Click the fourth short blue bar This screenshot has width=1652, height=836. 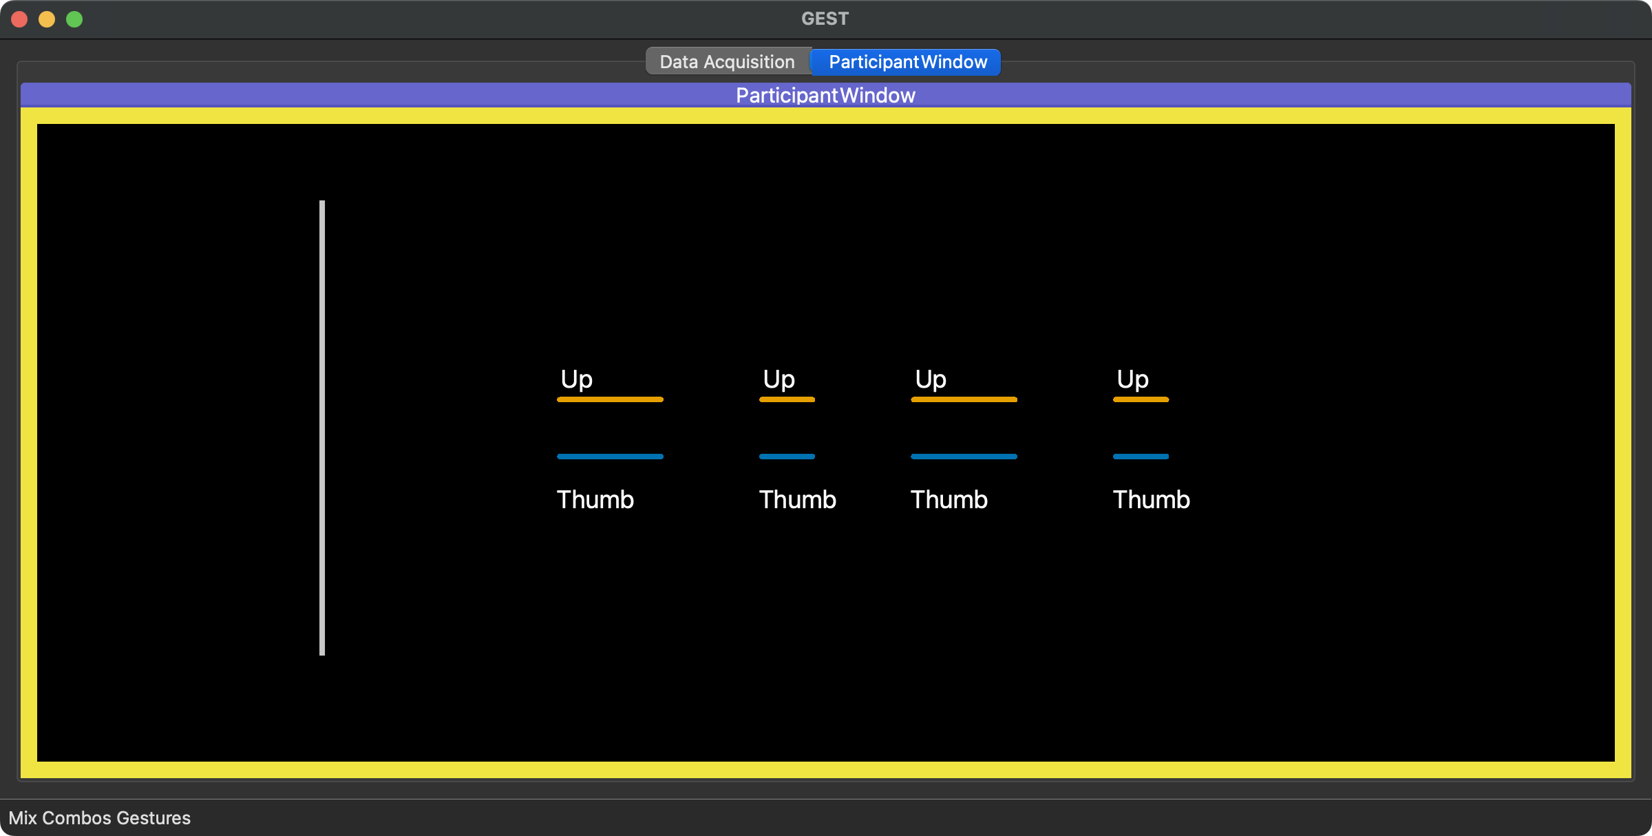coord(1141,457)
